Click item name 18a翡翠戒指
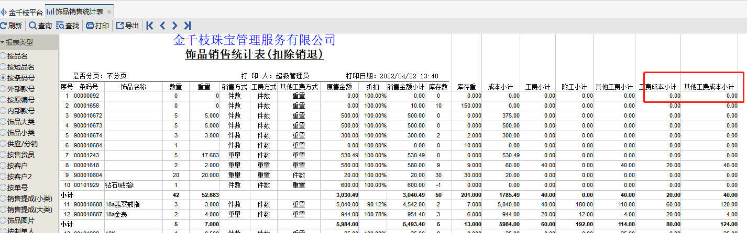Image resolution: width=747 pixels, height=233 pixels. click(124, 204)
